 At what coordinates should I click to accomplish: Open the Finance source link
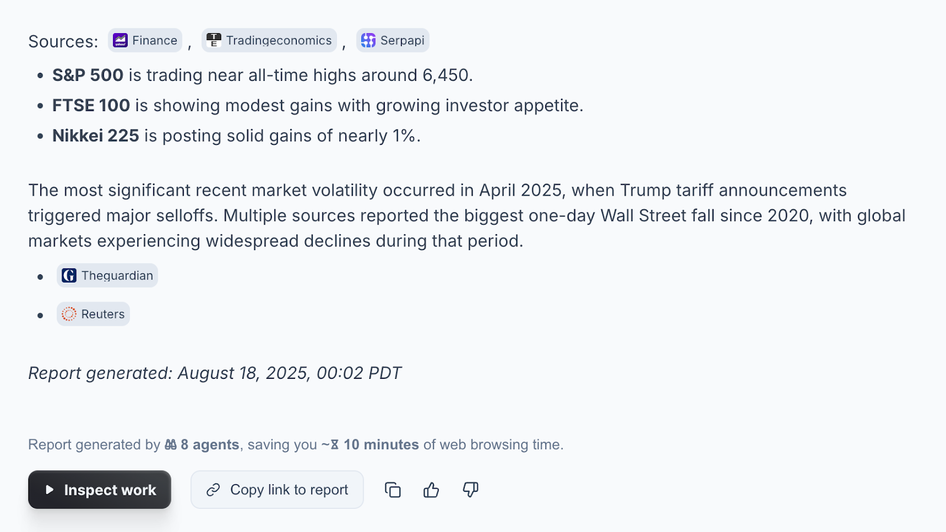coord(145,40)
